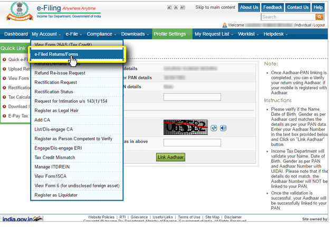Select Register as Liquidator
Viewport: 333px width, 227px height.
[x=77, y=195]
